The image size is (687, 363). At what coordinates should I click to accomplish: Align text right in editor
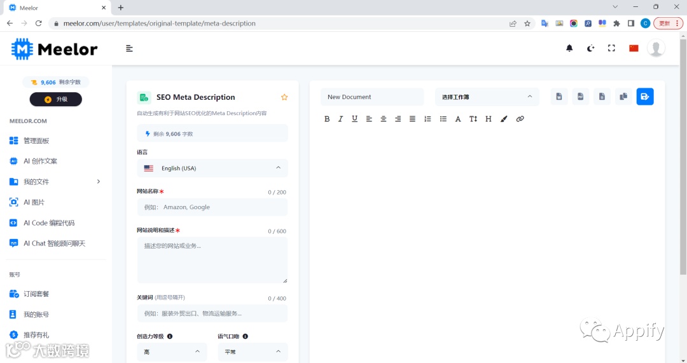coord(398,119)
